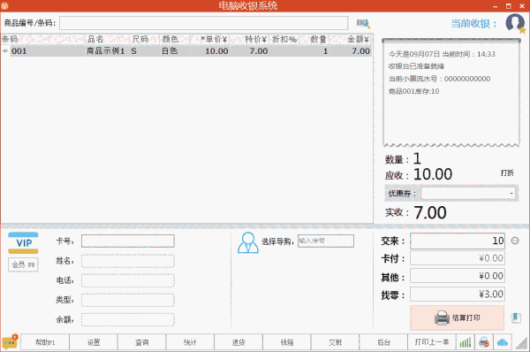The image size is (530, 352).
Task: Click the unit price cell 10.00
Action: tap(210, 51)
